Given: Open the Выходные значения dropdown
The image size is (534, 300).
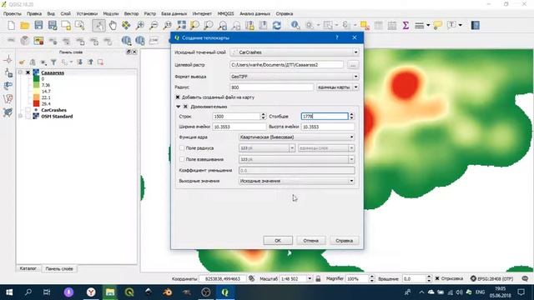Looking at the screenshot, I should [297, 181].
